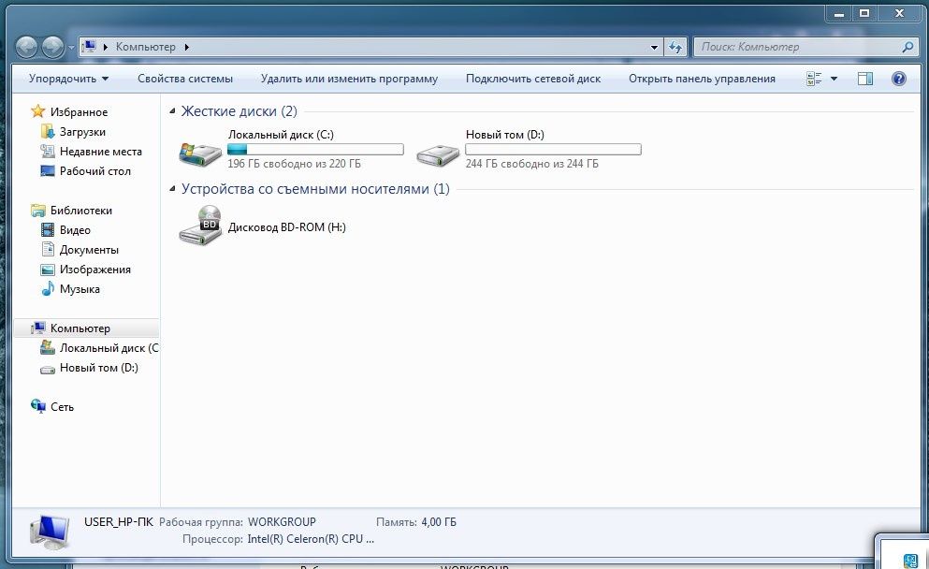Select Избранное in the navigation pane
This screenshot has height=569, width=929.
pyautogui.click(x=79, y=112)
